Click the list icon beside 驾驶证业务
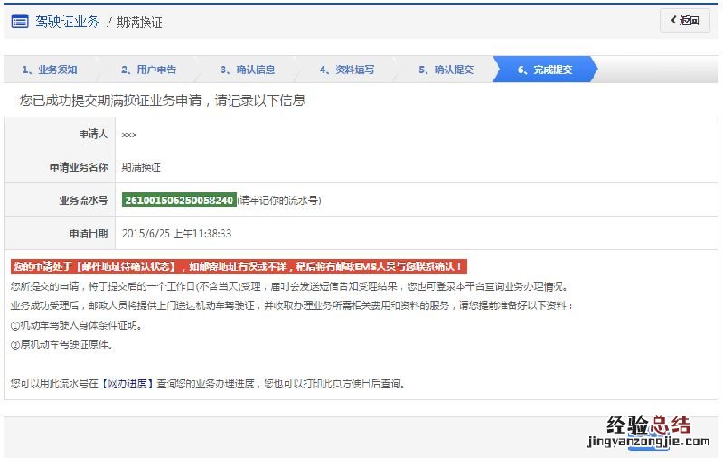Image resolution: width=723 pixels, height=458 pixels. [20, 22]
